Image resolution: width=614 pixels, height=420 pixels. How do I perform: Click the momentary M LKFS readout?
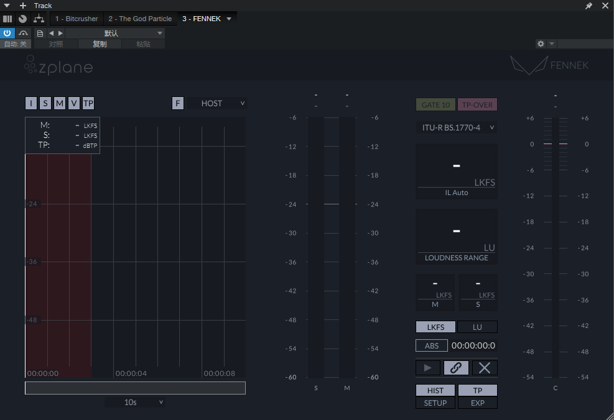tap(435, 293)
